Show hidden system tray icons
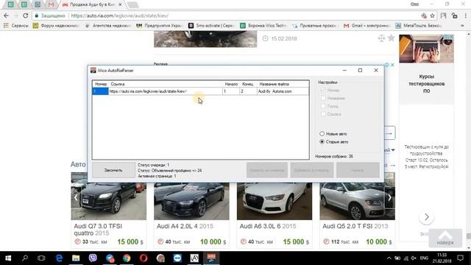 point(389,258)
